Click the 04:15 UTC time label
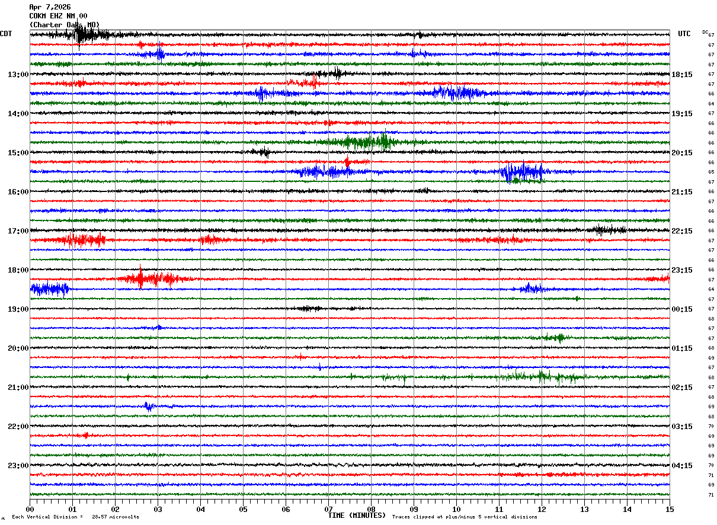 coord(681,466)
